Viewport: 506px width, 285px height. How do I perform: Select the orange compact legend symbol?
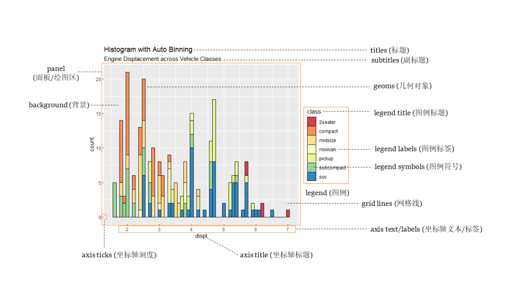click(x=311, y=131)
